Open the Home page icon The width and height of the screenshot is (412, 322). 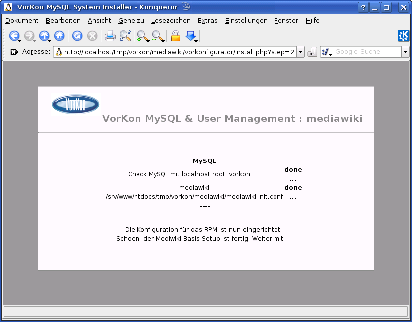point(59,36)
